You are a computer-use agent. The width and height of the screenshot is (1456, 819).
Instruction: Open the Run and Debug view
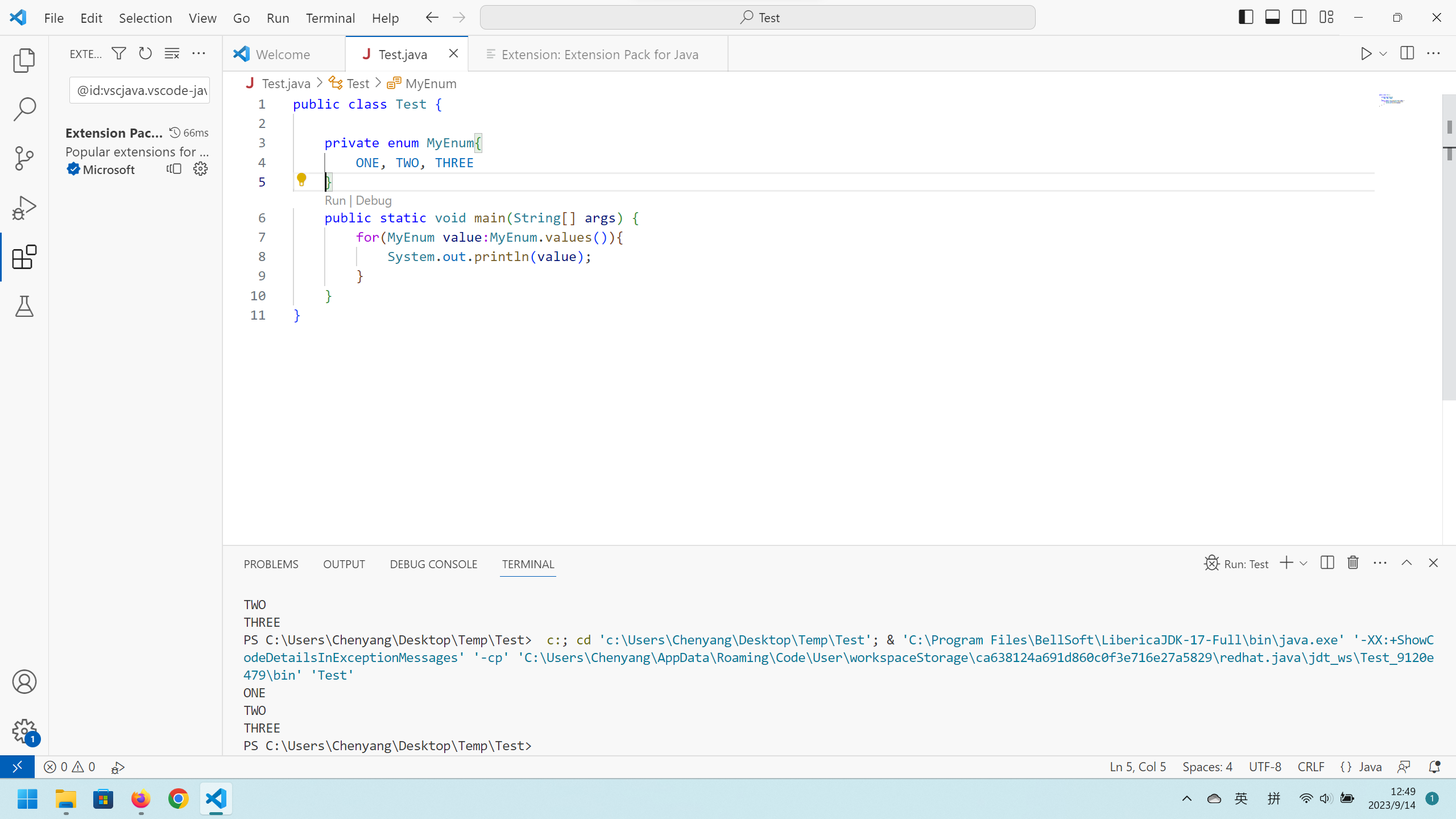tap(24, 208)
